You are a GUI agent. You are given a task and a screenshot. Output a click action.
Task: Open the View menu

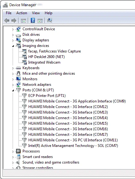(36, 13)
